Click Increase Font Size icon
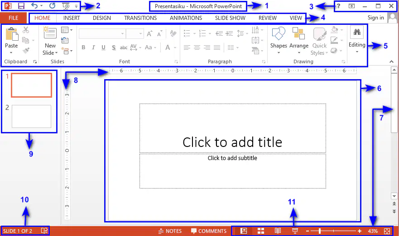The width and height of the screenshot is (399, 236). click(x=149, y=33)
